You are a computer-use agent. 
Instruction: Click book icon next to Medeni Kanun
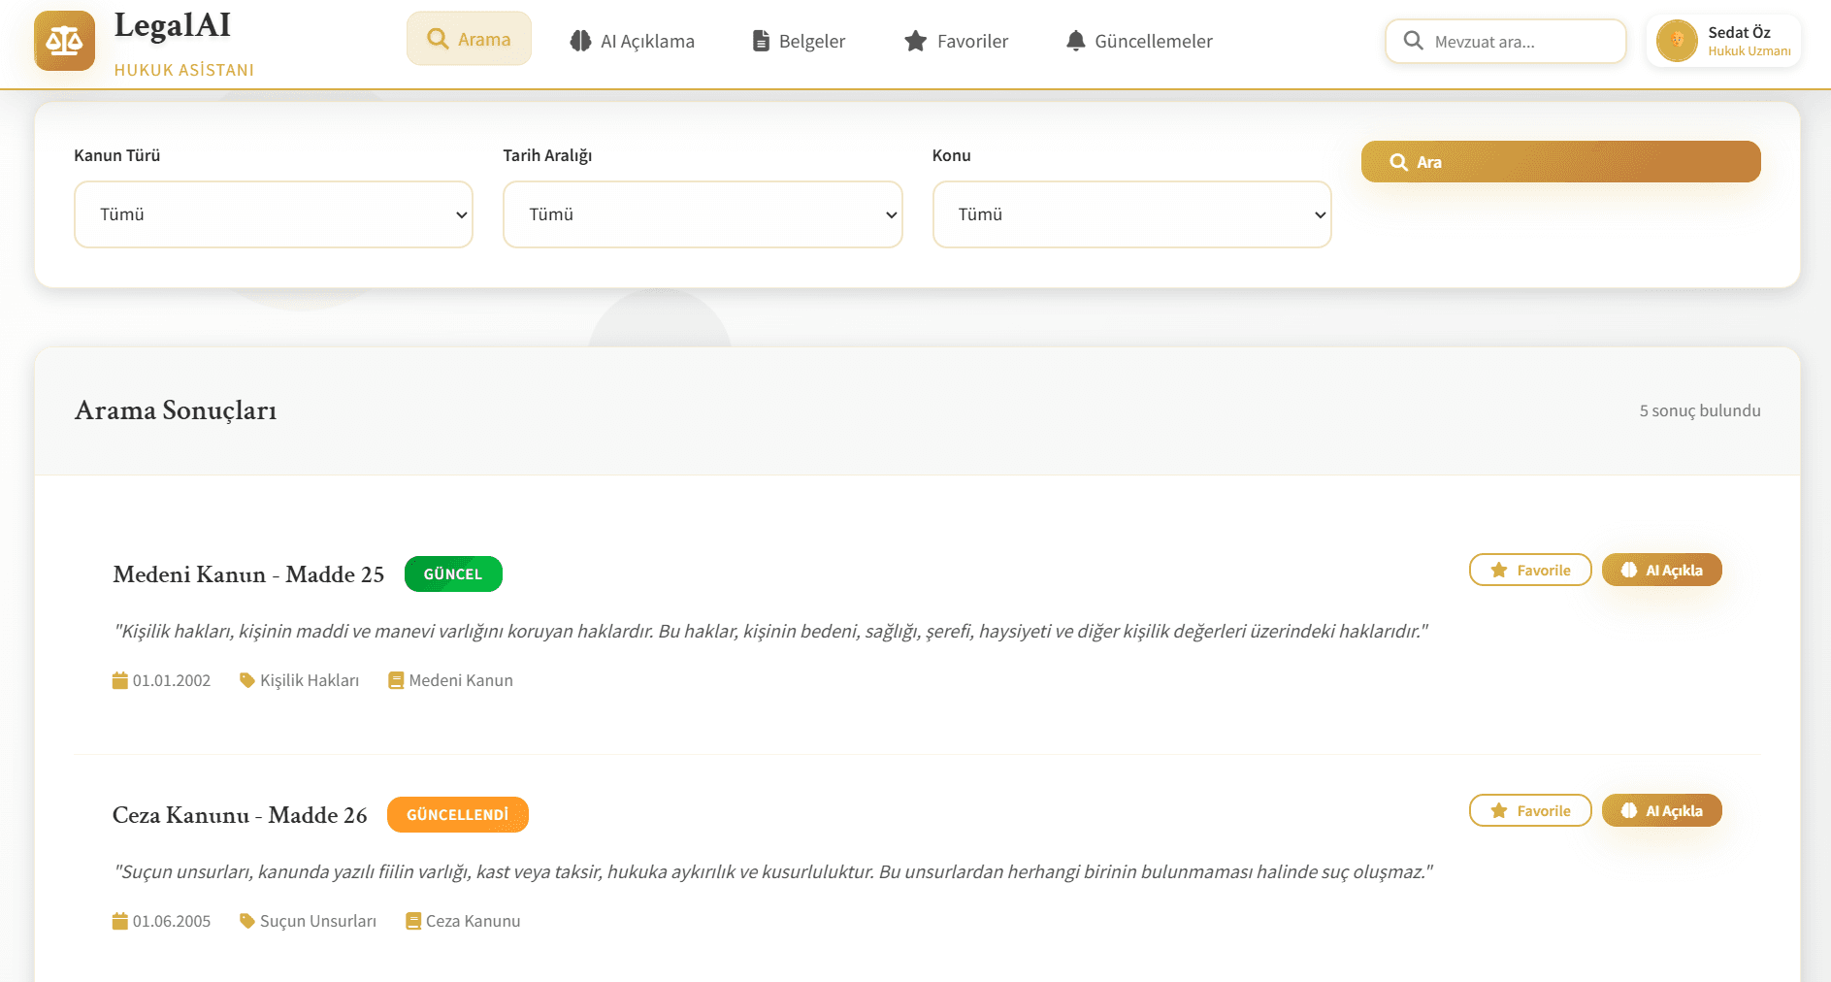[x=396, y=680]
